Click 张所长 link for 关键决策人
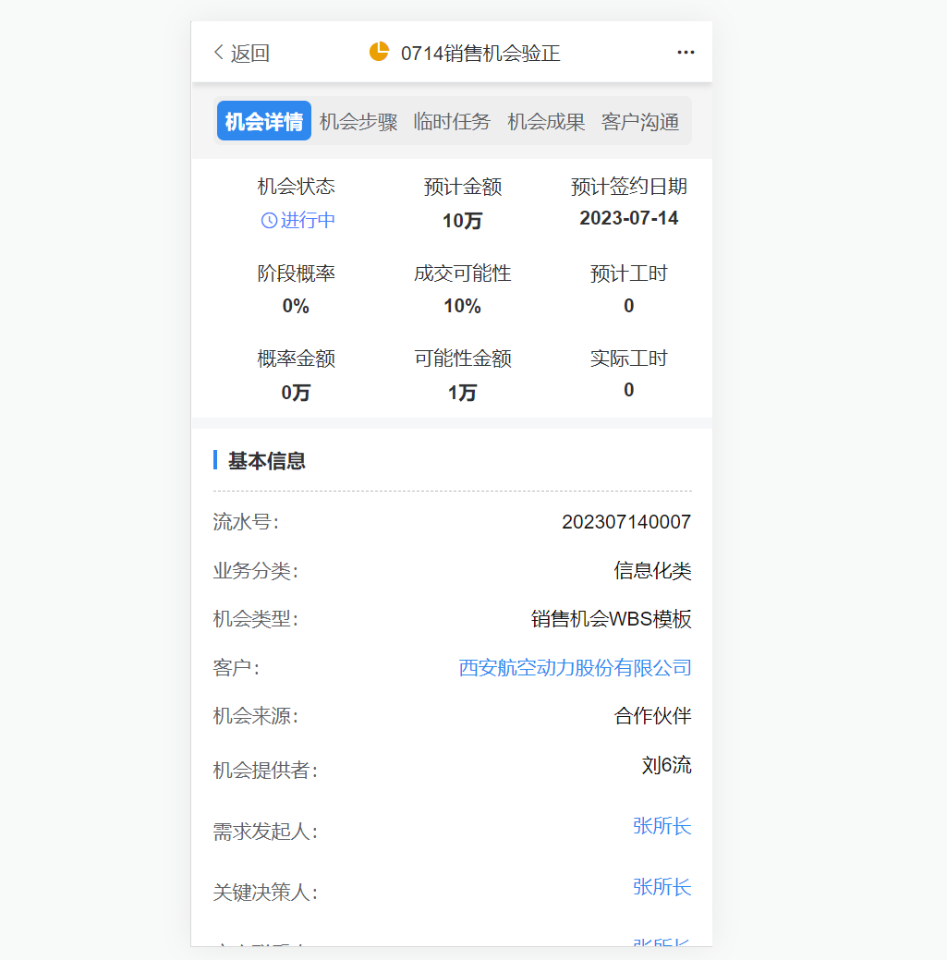 [662, 887]
